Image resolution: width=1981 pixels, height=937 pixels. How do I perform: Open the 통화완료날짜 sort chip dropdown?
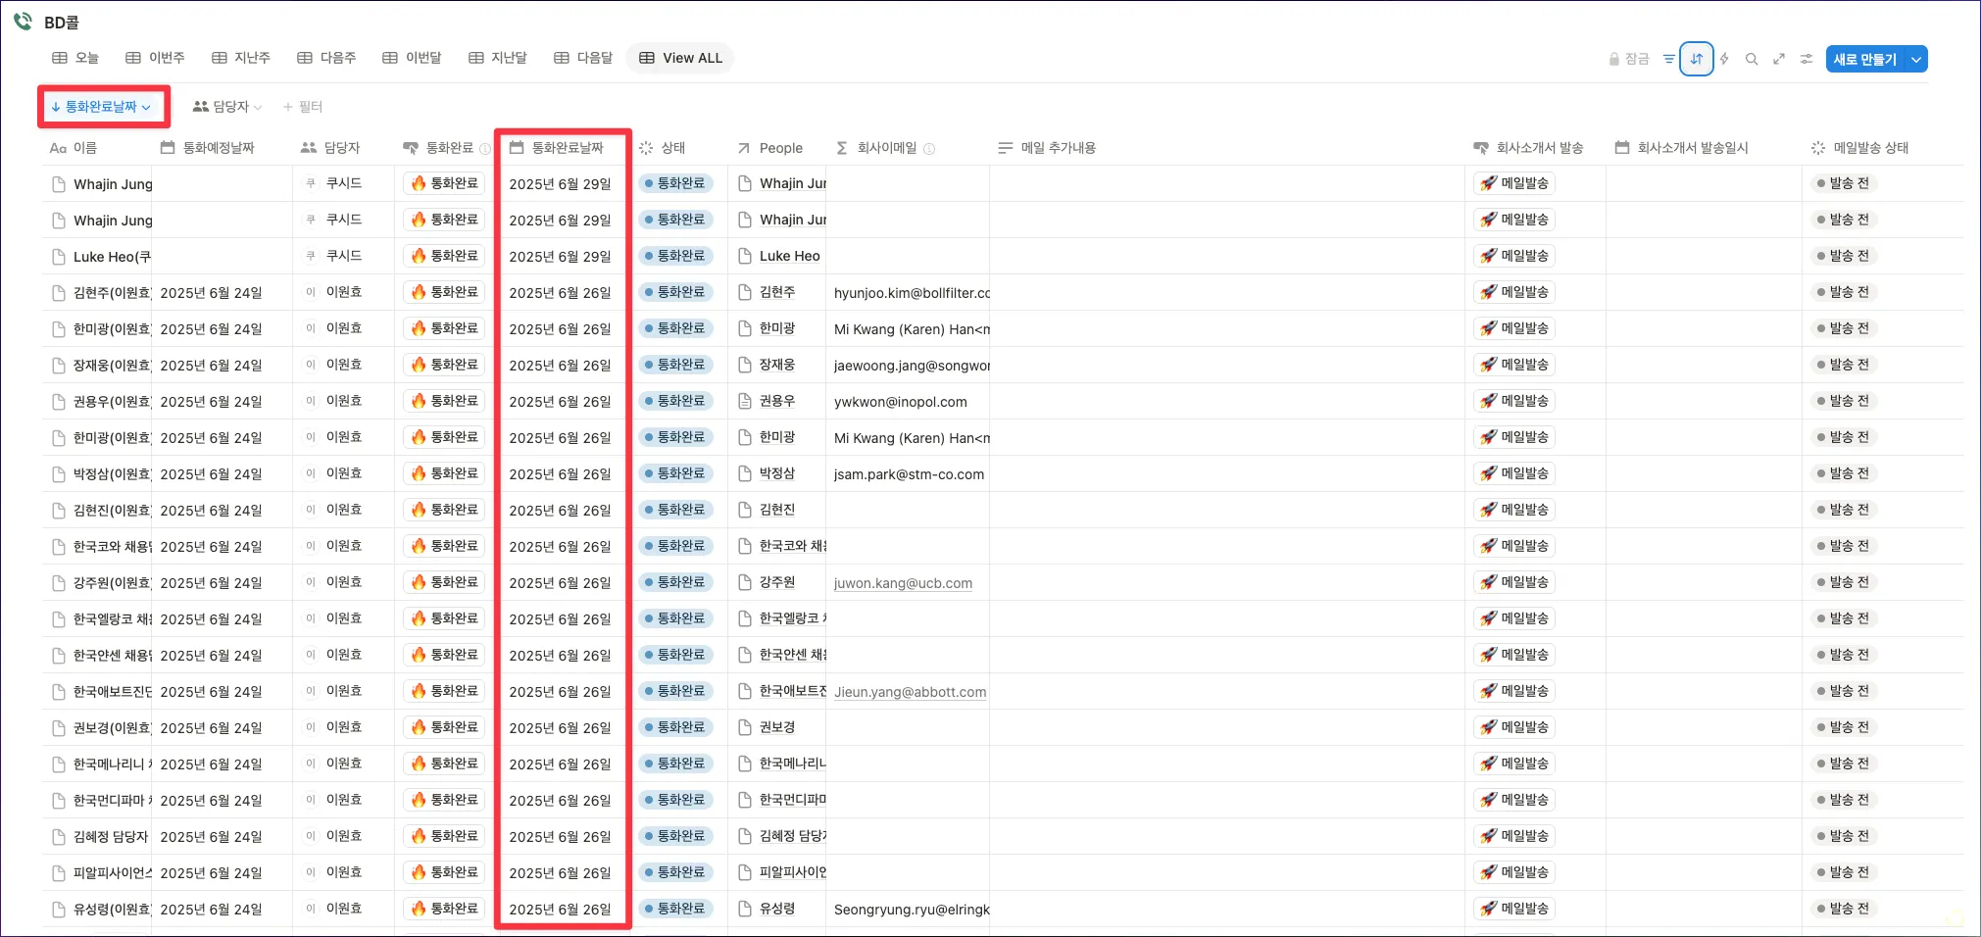[x=102, y=107]
